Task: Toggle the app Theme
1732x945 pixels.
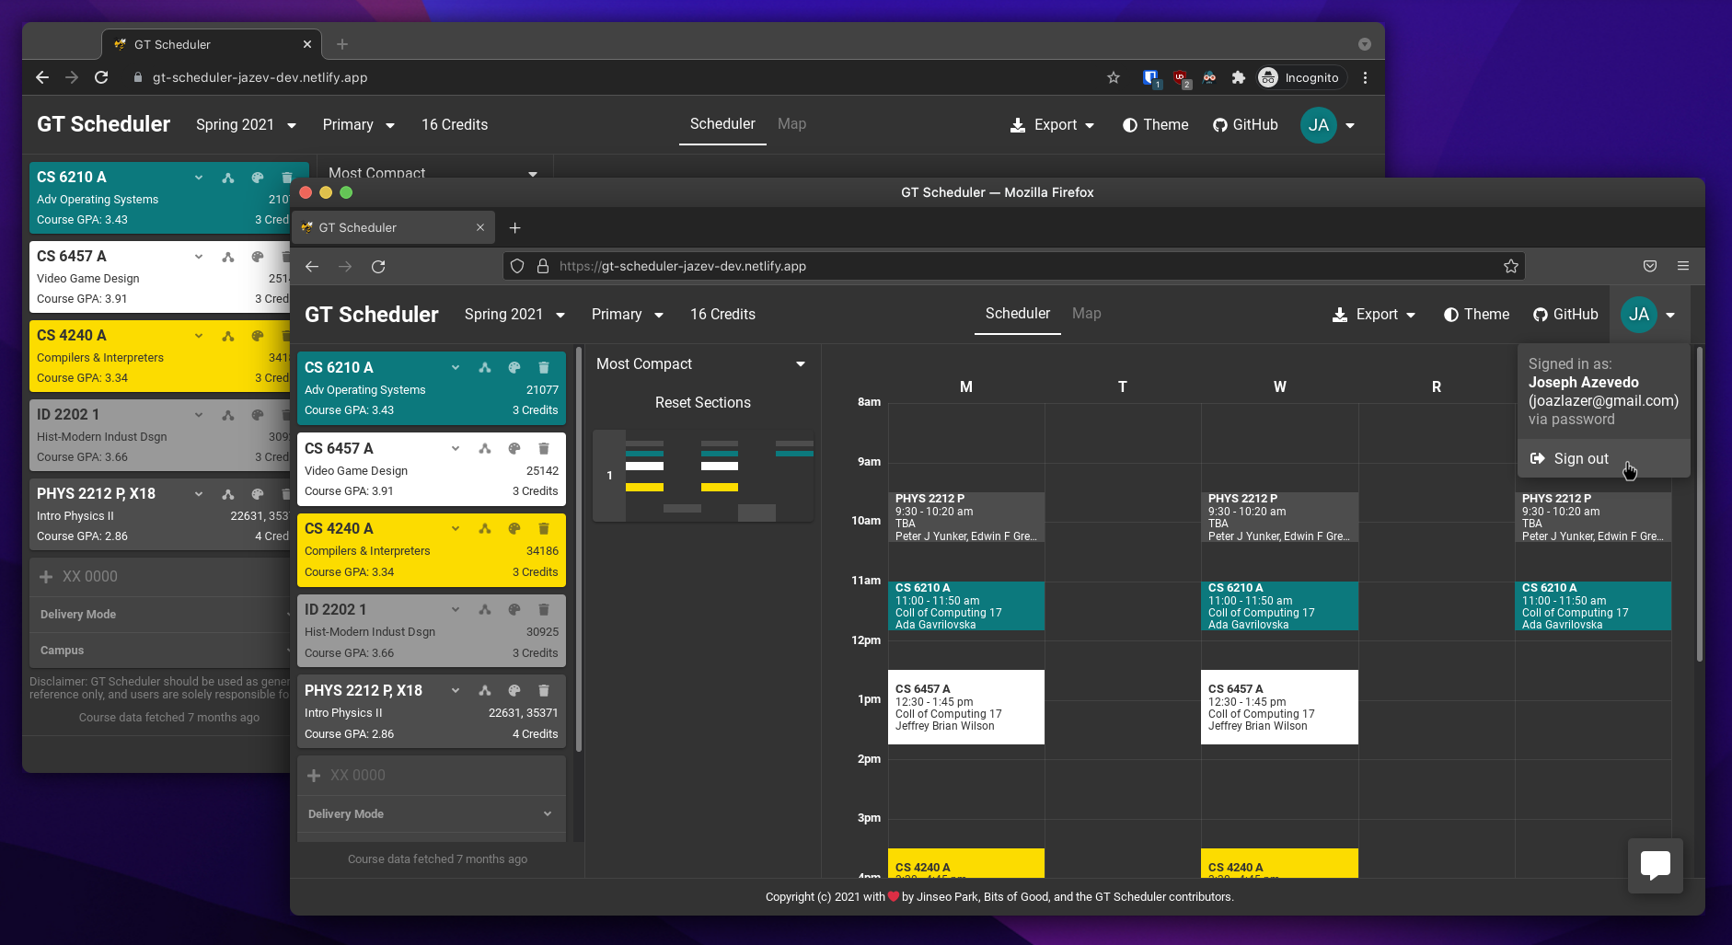Action: [x=1475, y=314]
